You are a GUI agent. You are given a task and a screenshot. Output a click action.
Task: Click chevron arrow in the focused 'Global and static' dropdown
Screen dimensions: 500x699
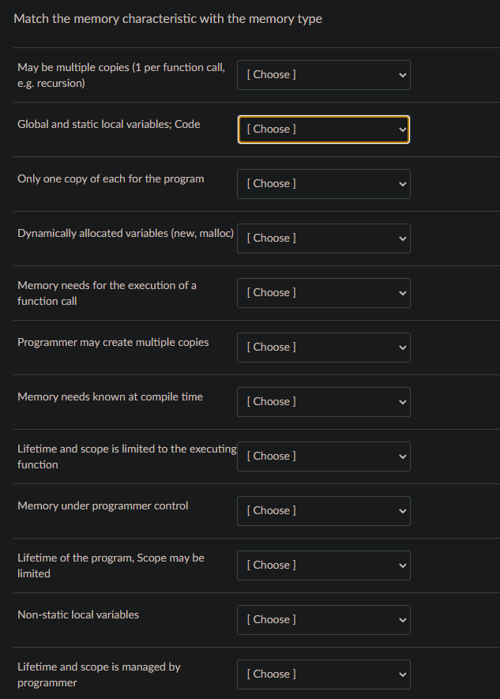[x=402, y=130]
